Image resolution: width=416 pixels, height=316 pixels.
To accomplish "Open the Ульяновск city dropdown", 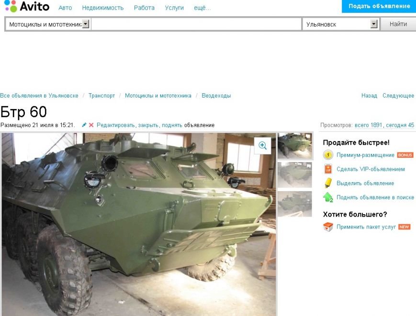I will 374,23.
